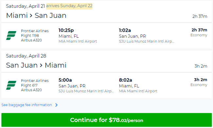
Task: Select the 10:25p departure time
Action: click(66, 30)
